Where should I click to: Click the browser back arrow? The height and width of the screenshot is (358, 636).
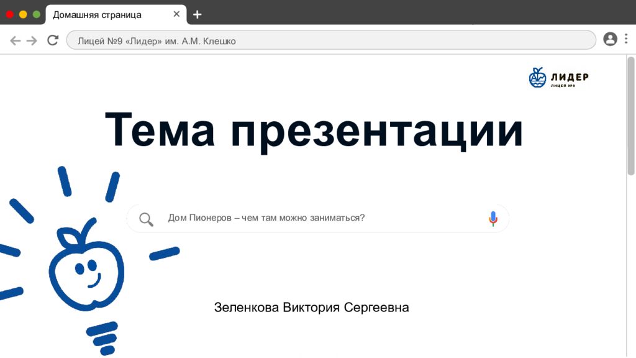coord(15,40)
